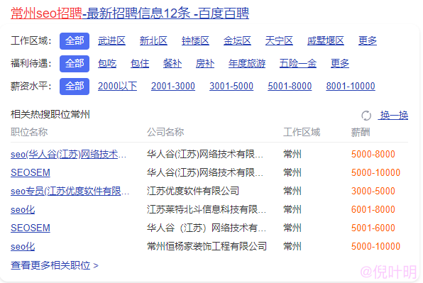Open the seo优化 job from 江苏莱特北斗信息科技
This screenshot has width=423, height=283.
(x=23, y=210)
